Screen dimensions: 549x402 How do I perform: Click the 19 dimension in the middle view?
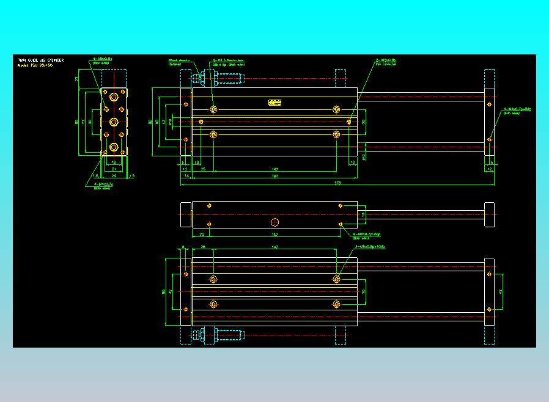(364, 215)
